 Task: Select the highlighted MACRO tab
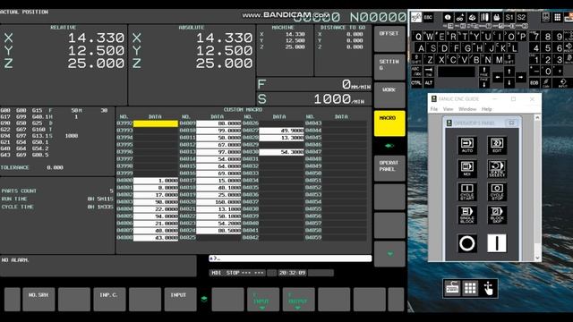[389, 123]
